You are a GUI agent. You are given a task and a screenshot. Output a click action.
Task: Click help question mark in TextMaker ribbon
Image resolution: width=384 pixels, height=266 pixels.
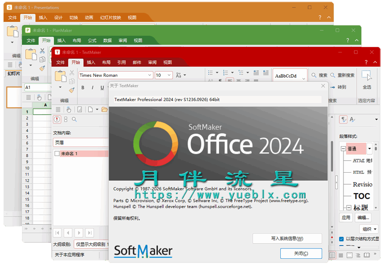click(366, 62)
